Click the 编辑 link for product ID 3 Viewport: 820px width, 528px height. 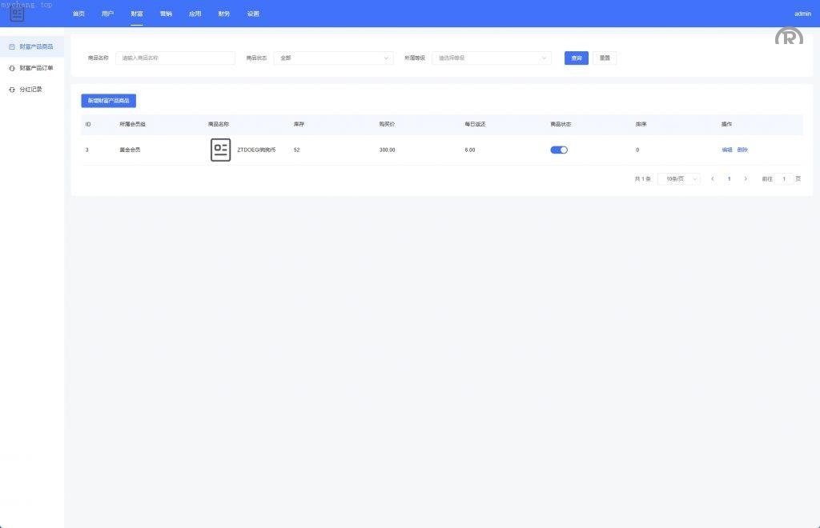[x=726, y=150]
